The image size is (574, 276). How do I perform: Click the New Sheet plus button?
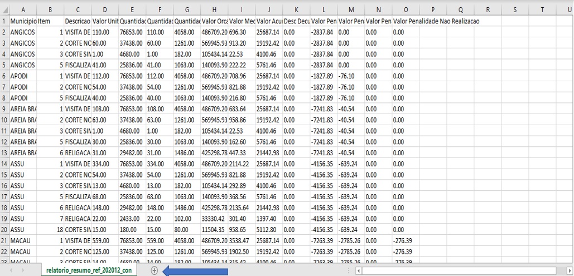(155, 270)
